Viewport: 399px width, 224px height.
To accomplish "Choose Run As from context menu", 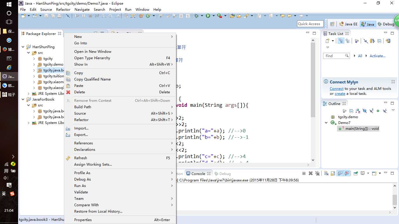I will tap(120, 186).
